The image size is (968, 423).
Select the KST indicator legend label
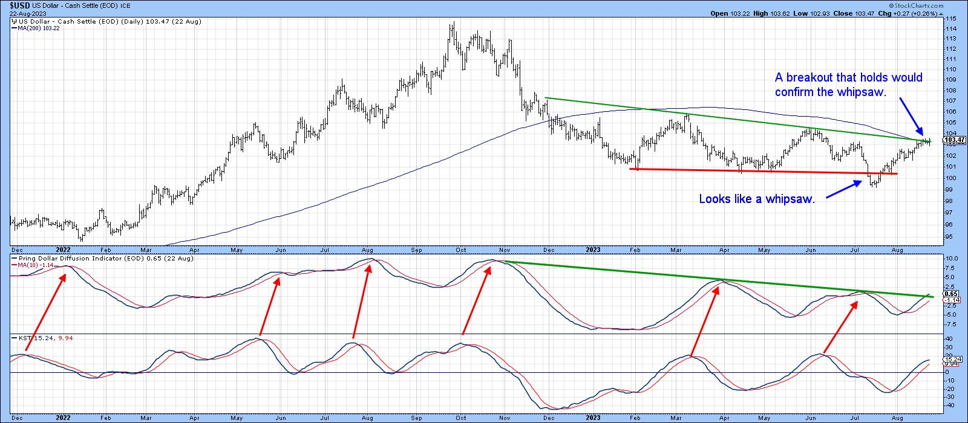tap(24, 338)
